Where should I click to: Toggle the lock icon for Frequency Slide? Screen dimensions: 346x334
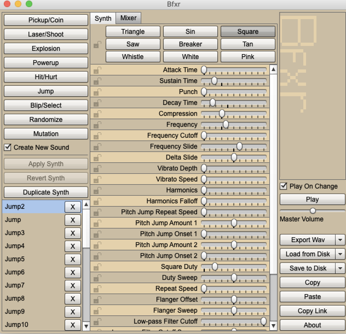pyautogui.click(x=97, y=147)
